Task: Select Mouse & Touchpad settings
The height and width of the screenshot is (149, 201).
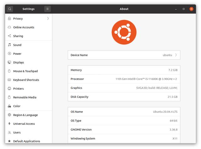Action: pos(29,71)
